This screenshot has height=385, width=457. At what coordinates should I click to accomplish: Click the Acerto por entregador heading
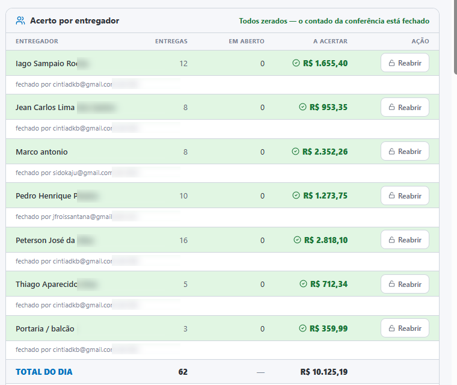point(75,20)
